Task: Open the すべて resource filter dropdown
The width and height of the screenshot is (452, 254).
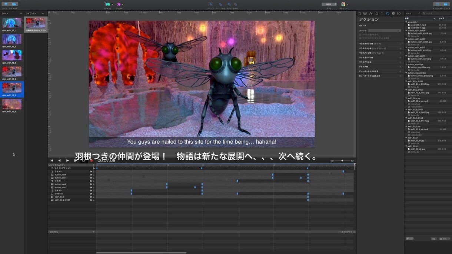Action: click(x=413, y=13)
